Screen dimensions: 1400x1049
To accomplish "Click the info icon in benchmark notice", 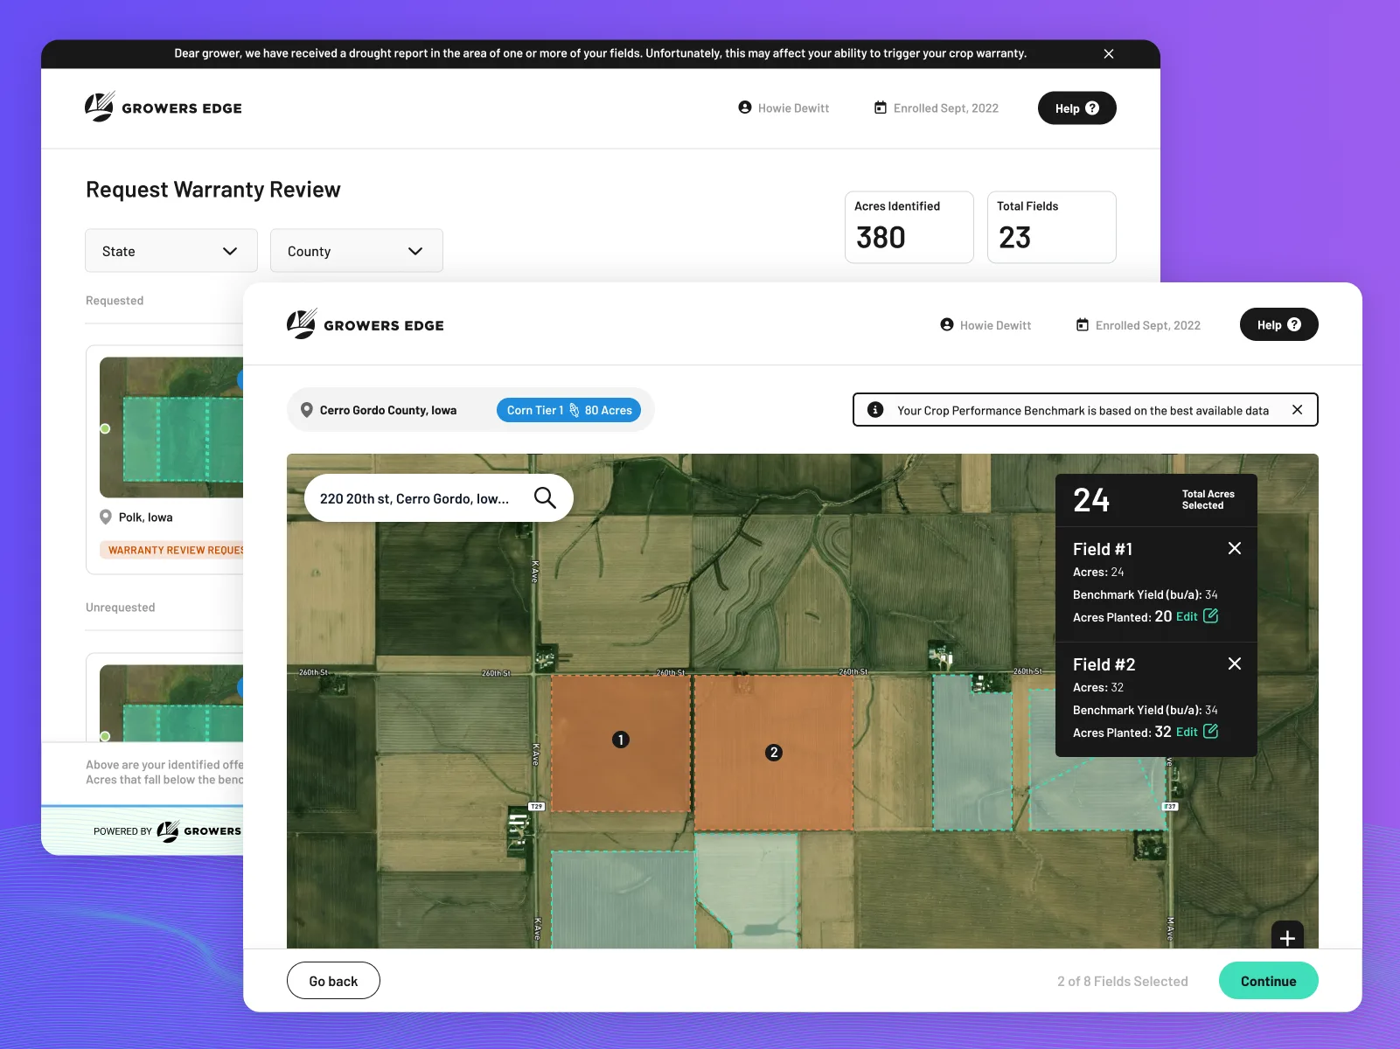I will [x=874, y=410].
